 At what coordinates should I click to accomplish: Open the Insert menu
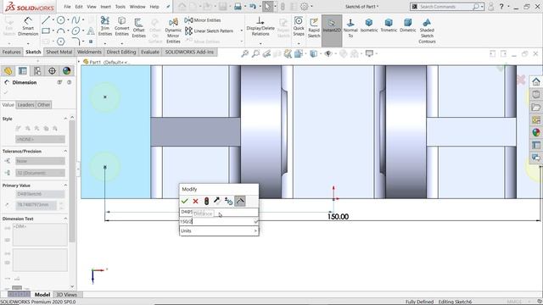pos(105,7)
